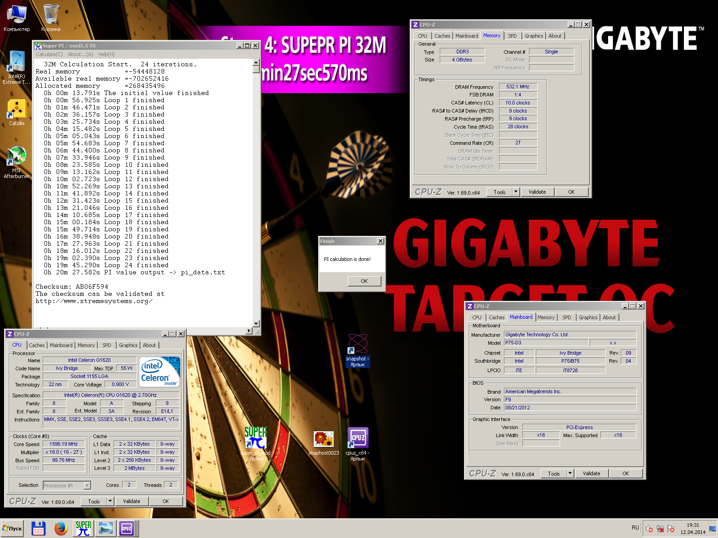Image resolution: width=718 pixels, height=538 pixels.
Task: Open the Catzilla desktop icon
Action: 17,112
